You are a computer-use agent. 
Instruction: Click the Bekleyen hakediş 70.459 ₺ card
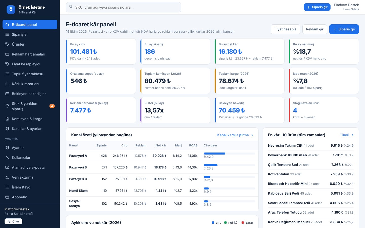249,110
